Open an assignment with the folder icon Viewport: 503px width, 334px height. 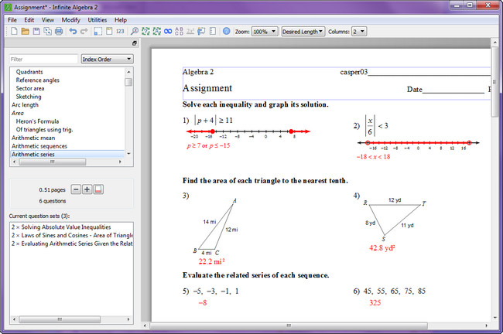[25, 31]
